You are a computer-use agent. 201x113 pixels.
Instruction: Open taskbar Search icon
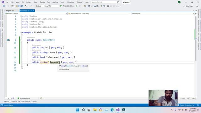(83, 110)
